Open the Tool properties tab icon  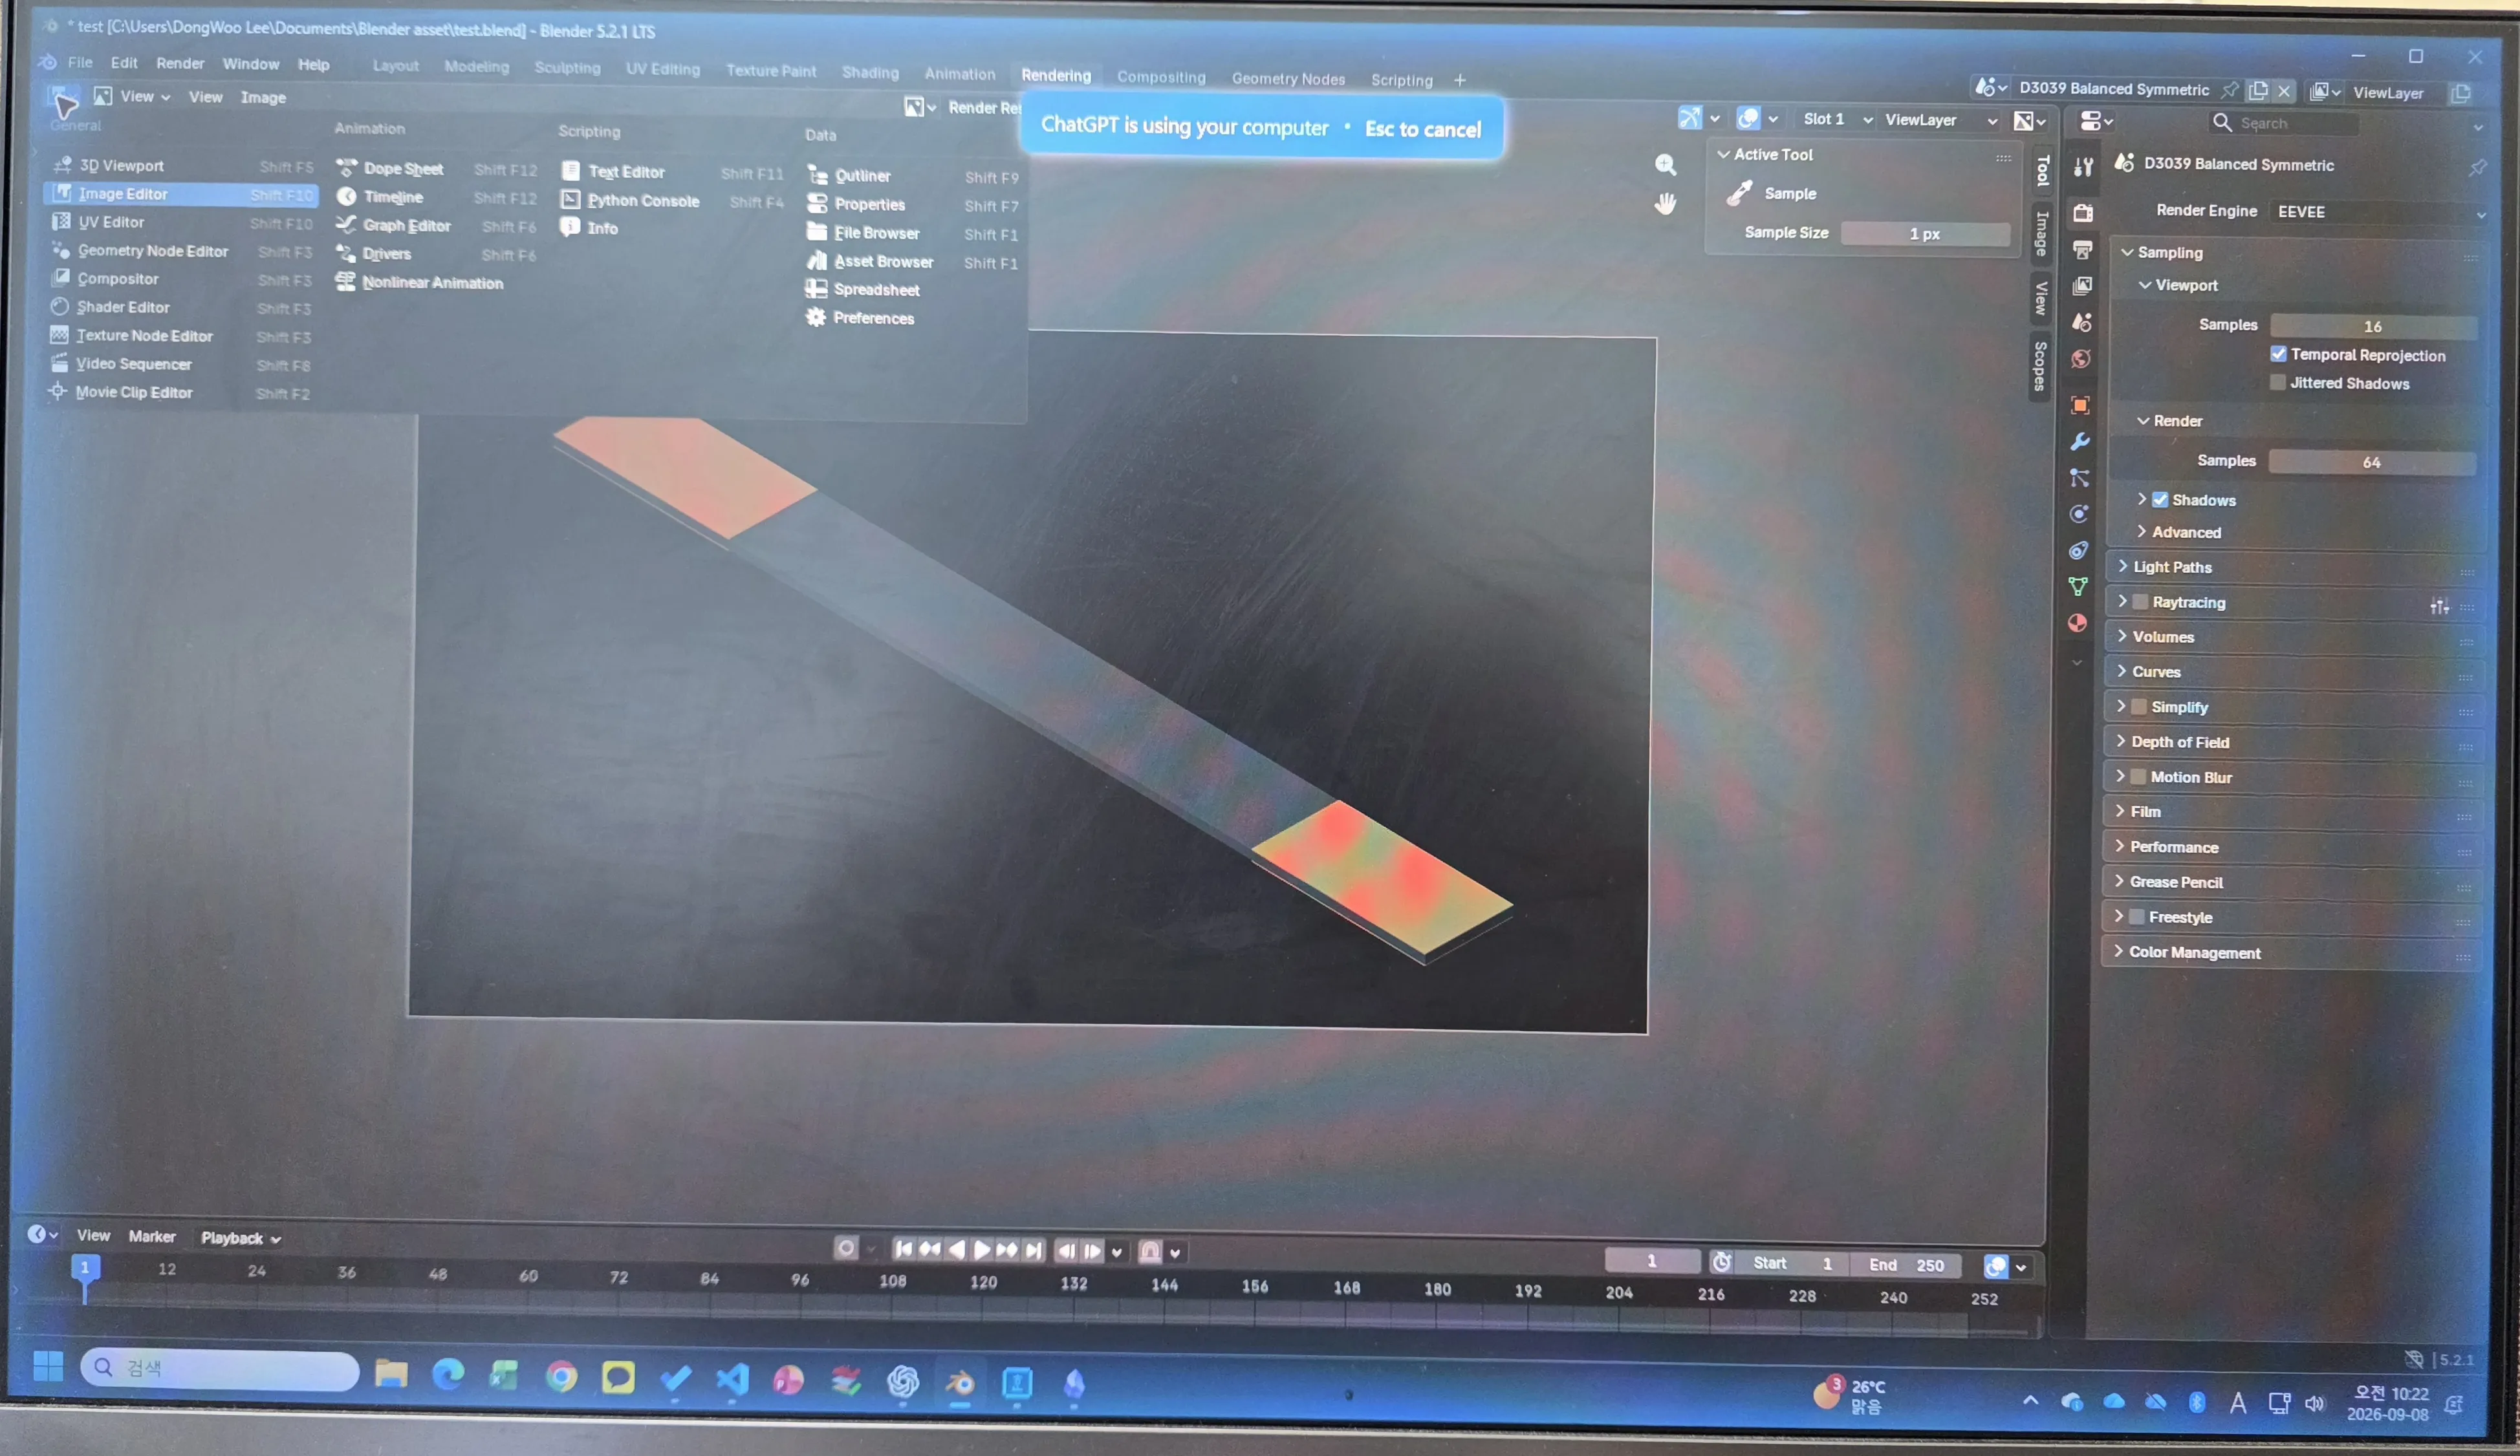tap(2083, 167)
